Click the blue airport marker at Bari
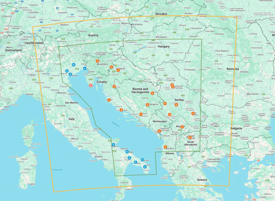This screenshot has width=275, height=201. click(x=127, y=152)
